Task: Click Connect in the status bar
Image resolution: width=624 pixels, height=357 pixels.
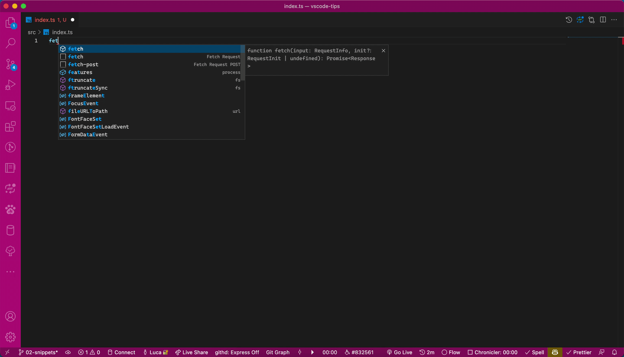Action: (x=121, y=352)
